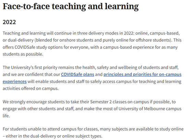
Task: Click the phrase 'students as possible.'
Action: 23,54
